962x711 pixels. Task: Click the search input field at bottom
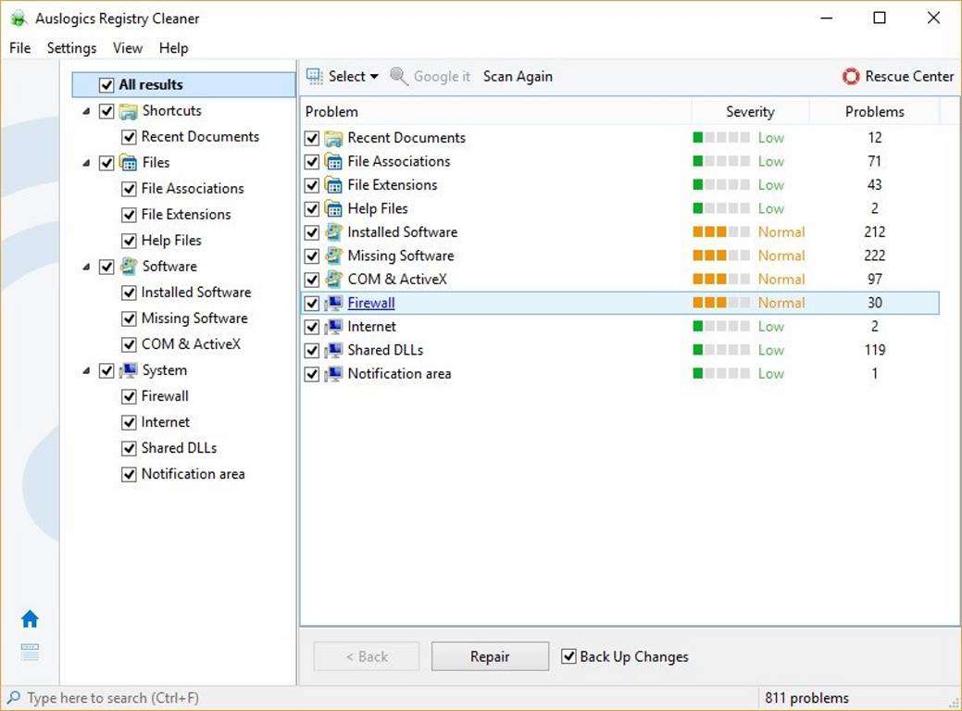[x=139, y=698]
